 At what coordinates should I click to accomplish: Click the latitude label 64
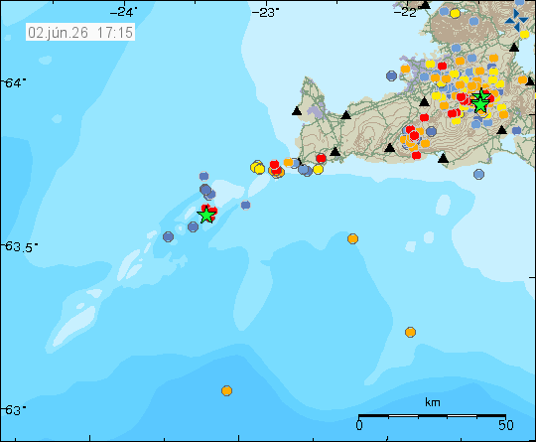(x=14, y=82)
